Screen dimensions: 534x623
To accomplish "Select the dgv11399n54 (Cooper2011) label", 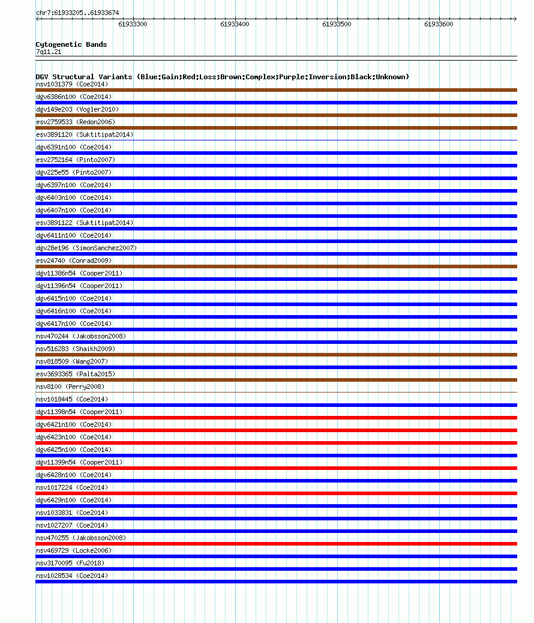I will pos(79,463).
